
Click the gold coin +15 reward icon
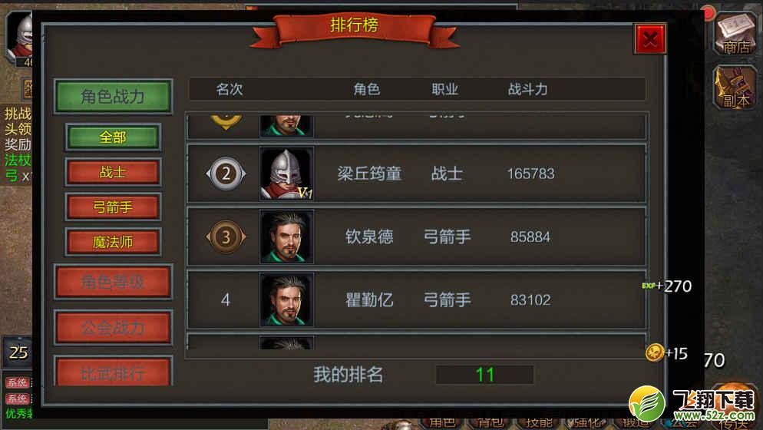[655, 352]
